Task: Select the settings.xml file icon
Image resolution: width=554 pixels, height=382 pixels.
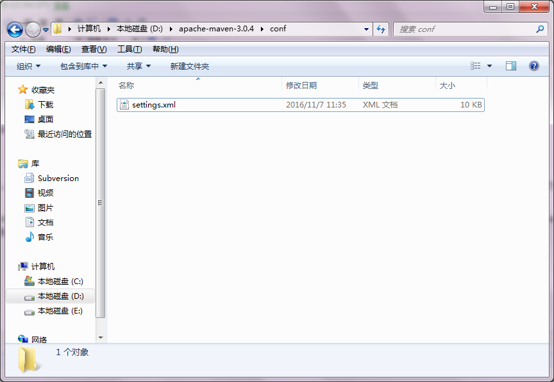Action: point(124,105)
